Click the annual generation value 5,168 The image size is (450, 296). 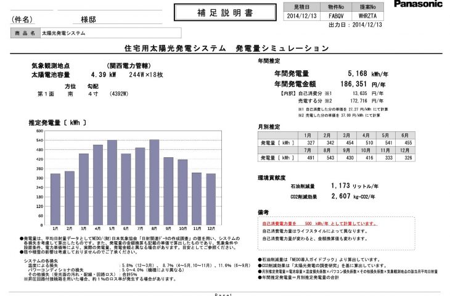coord(358,73)
